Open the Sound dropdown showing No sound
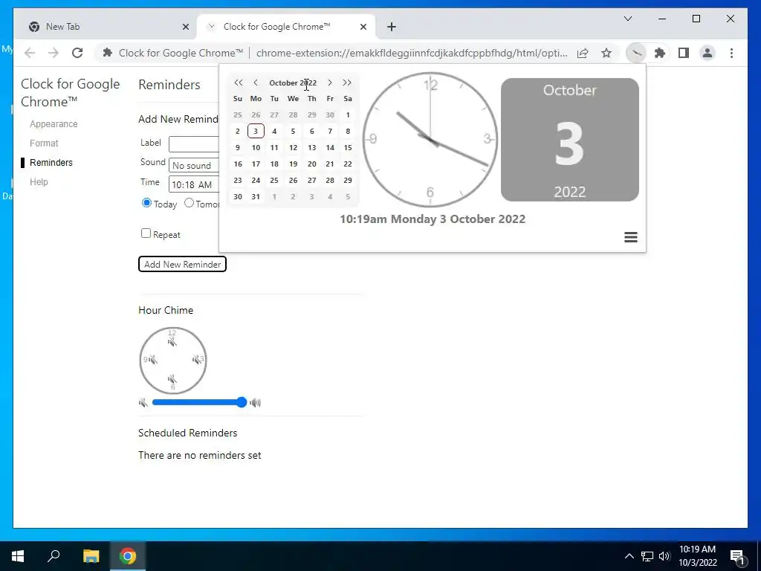 click(194, 165)
